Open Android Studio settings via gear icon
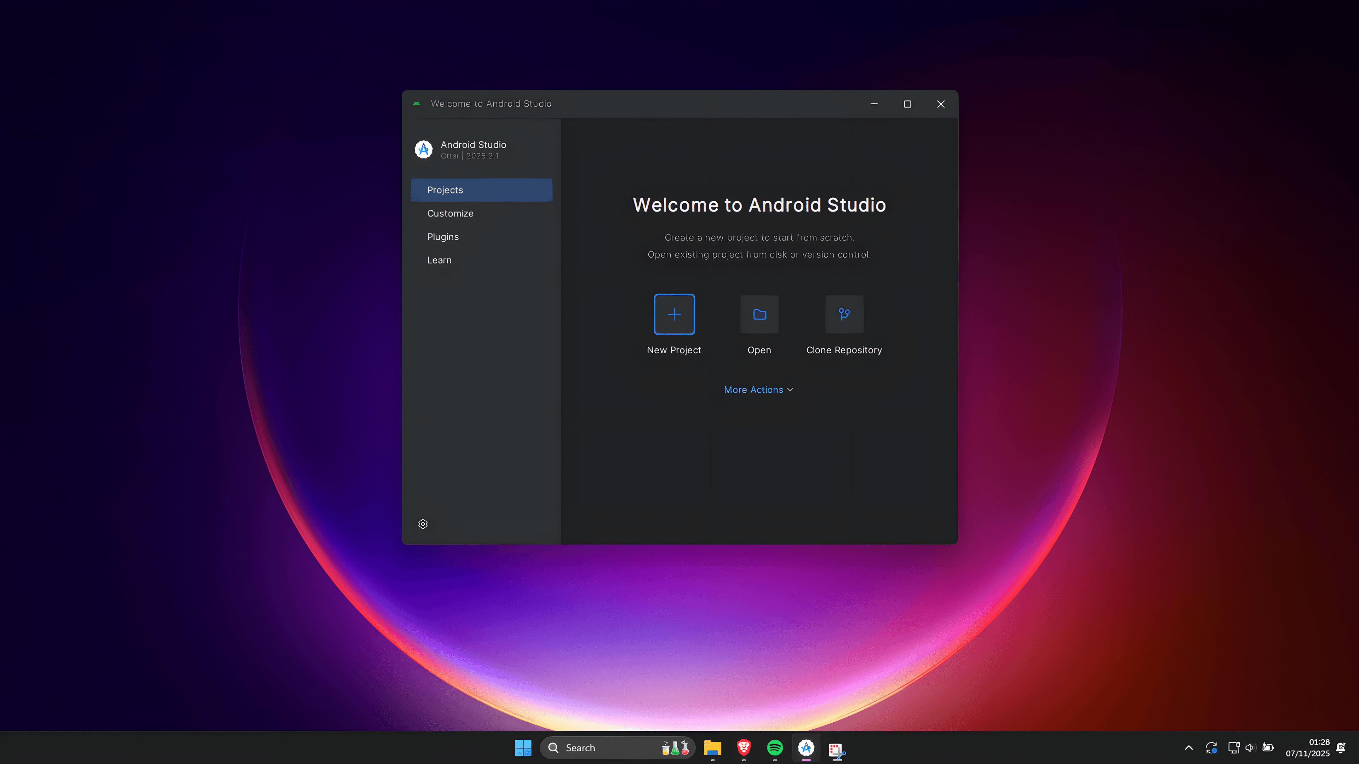The height and width of the screenshot is (764, 1359). pyautogui.click(x=423, y=523)
